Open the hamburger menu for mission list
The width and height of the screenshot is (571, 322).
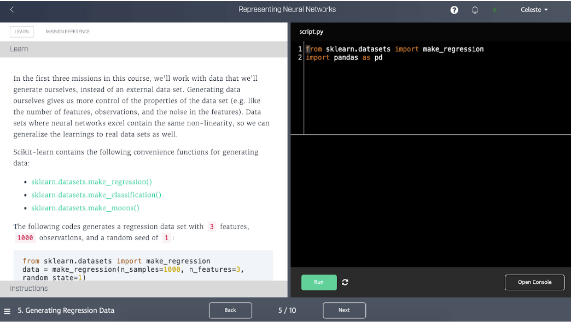pyautogui.click(x=7, y=311)
